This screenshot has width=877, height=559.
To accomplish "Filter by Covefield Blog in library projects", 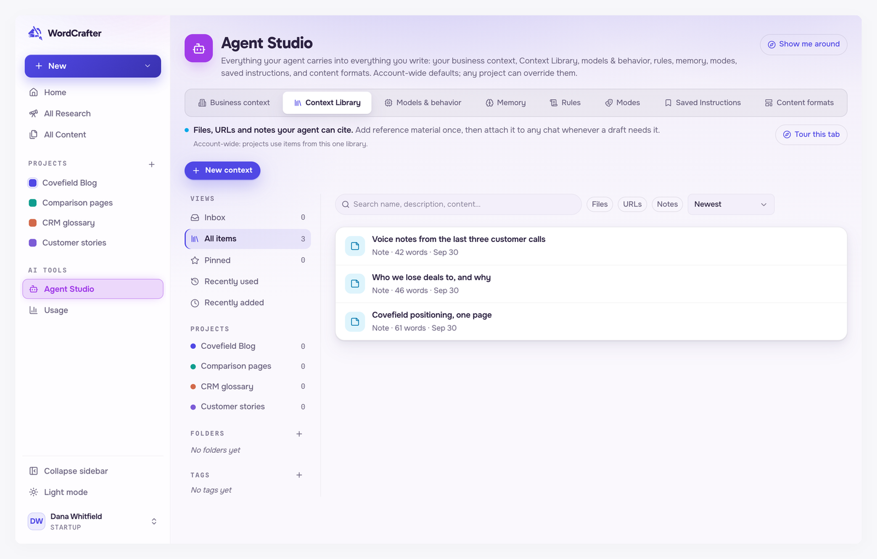I will [x=248, y=346].
